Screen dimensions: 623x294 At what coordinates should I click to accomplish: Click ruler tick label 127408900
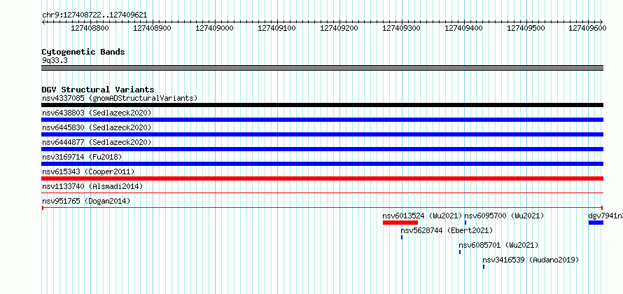(152, 28)
